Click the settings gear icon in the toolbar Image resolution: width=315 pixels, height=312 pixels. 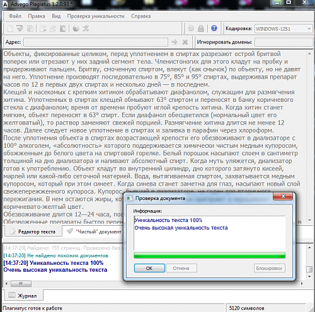coord(191,28)
